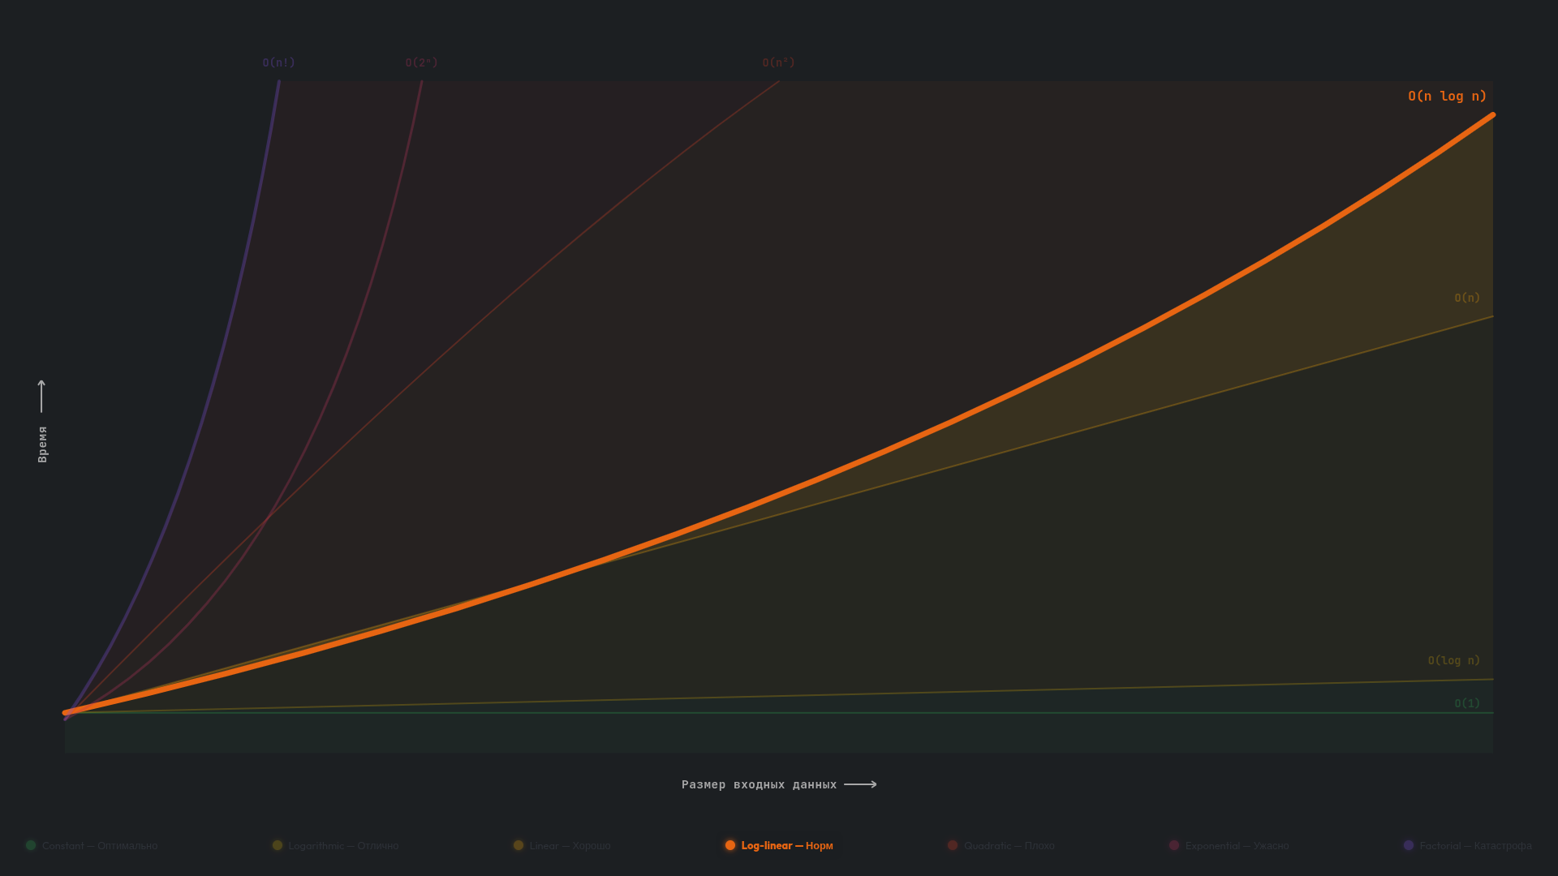Click the O(log n) line label
This screenshot has width=1558, height=876.
(x=1453, y=660)
